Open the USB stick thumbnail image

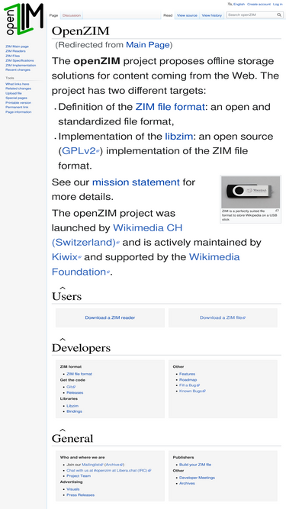click(x=250, y=192)
